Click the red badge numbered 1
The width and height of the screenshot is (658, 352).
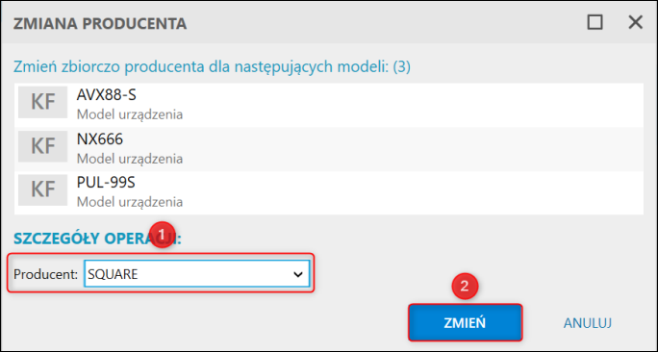[x=162, y=235]
